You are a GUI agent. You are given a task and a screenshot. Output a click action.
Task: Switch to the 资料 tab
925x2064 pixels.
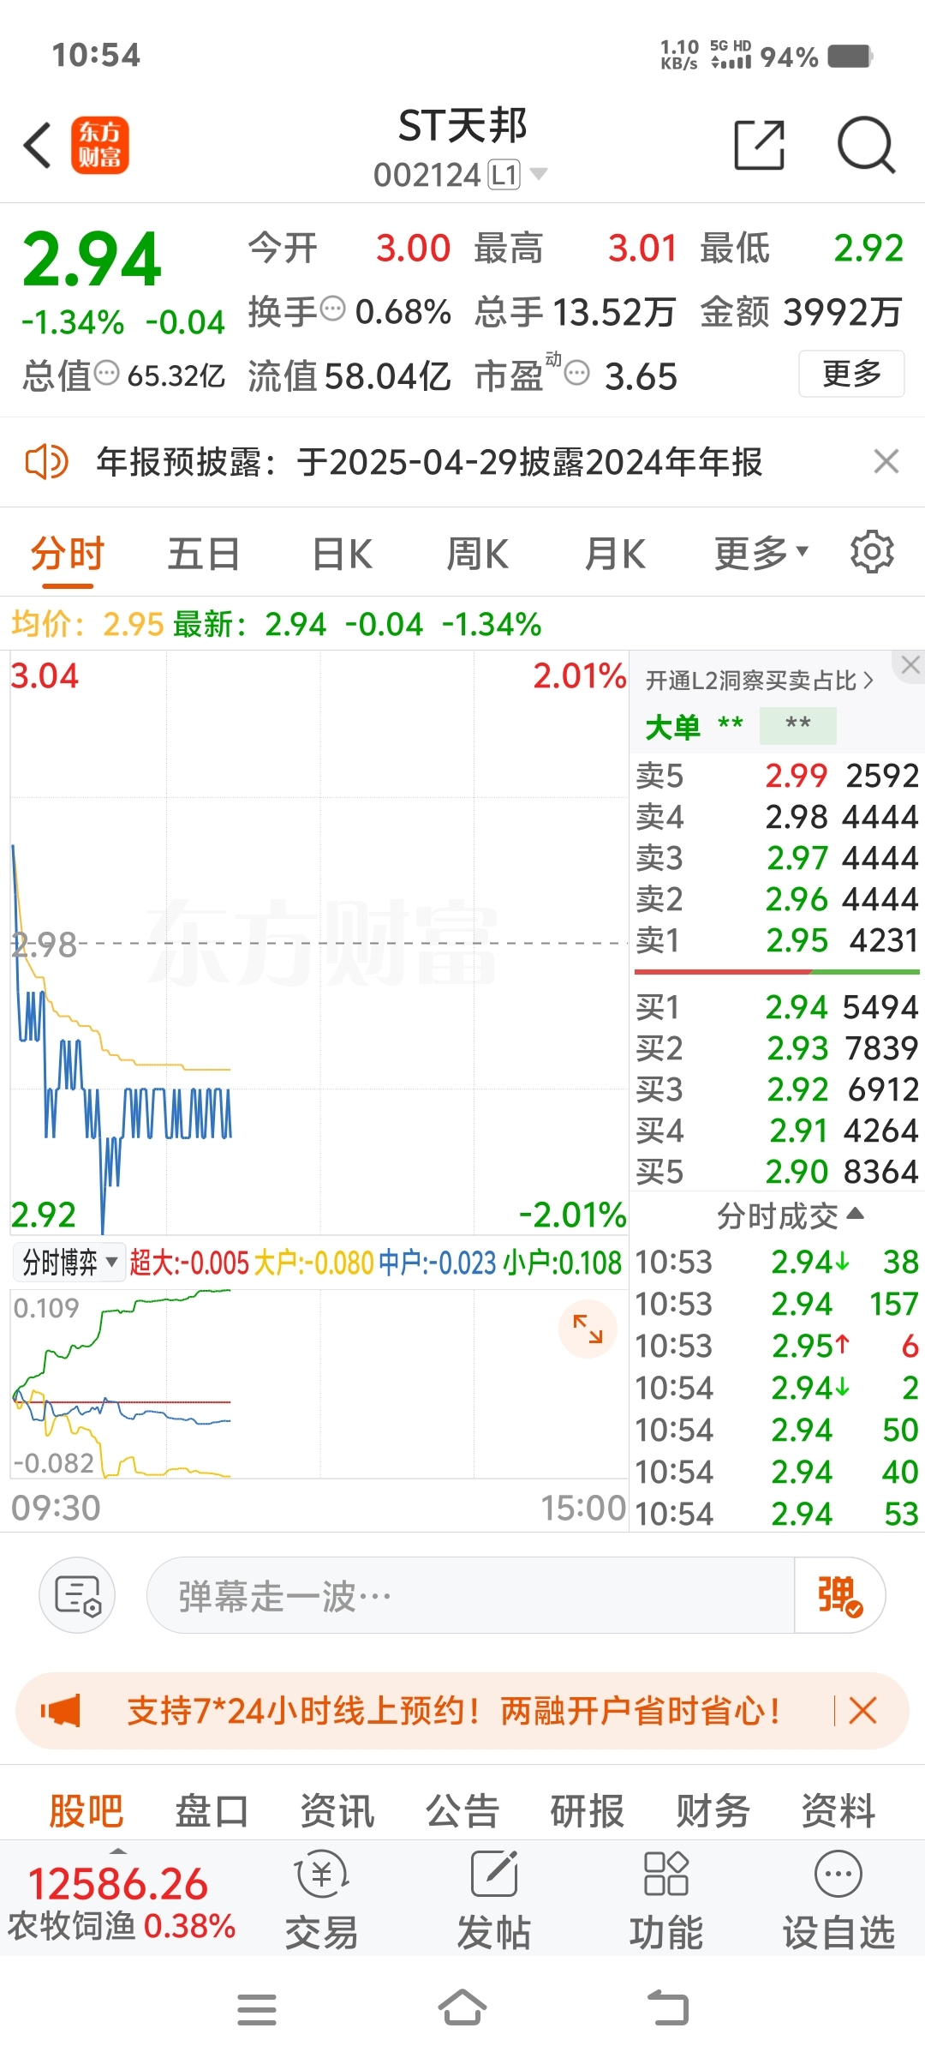click(x=838, y=1813)
